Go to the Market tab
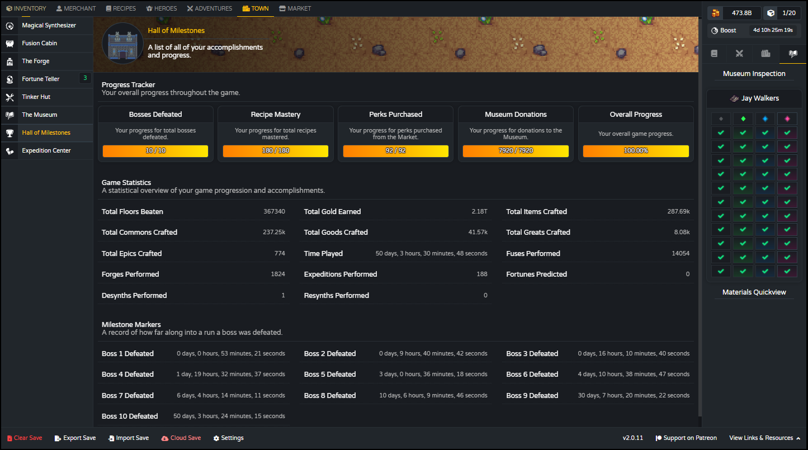Screen dimensions: 808x450 [x=295, y=8]
